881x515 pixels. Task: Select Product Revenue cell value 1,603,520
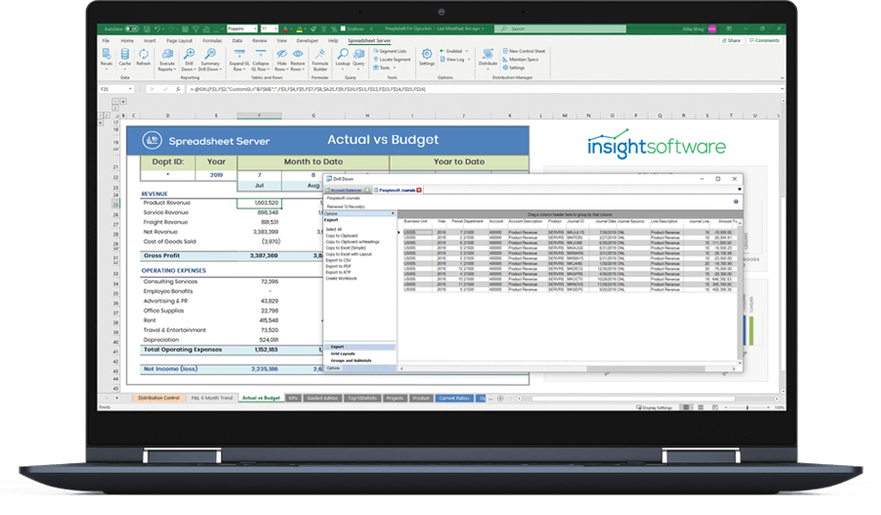click(259, 203)
